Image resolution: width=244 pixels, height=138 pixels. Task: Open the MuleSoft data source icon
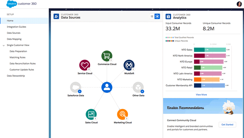pos(129,65)
